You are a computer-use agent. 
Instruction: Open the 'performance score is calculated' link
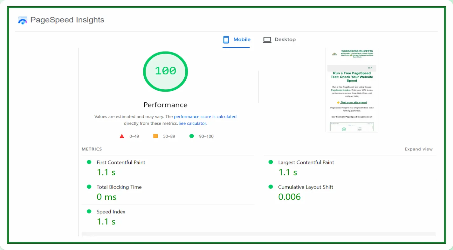[x=205, y=117]
